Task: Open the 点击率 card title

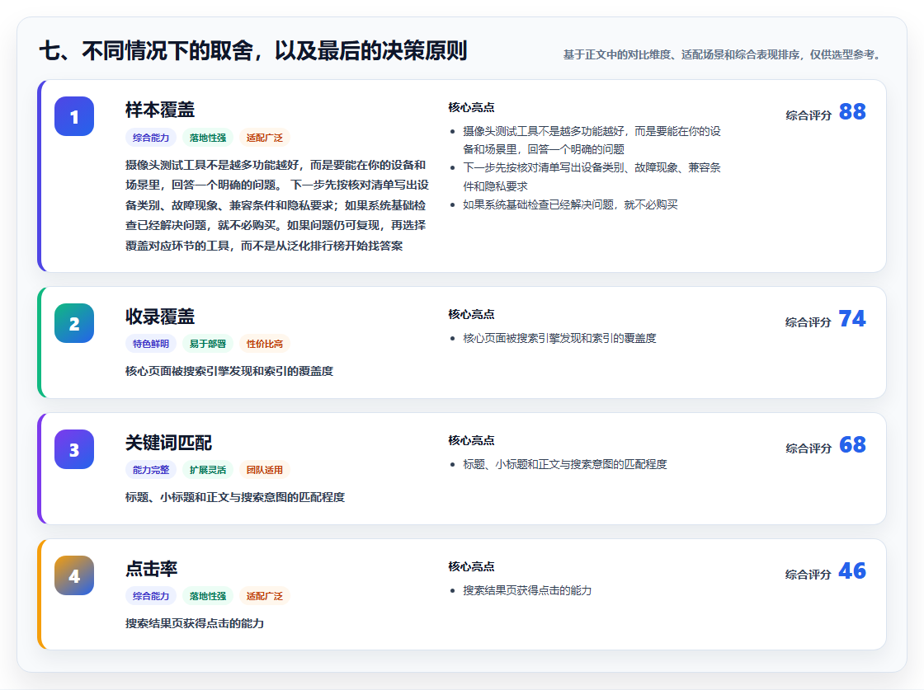Action: (x=152, y=569)
